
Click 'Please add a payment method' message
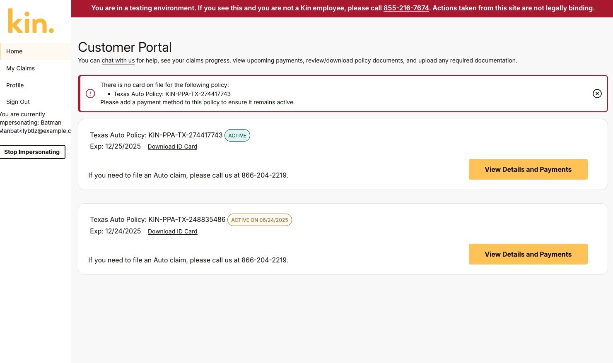pyautogui.click(x=198, y=102)
